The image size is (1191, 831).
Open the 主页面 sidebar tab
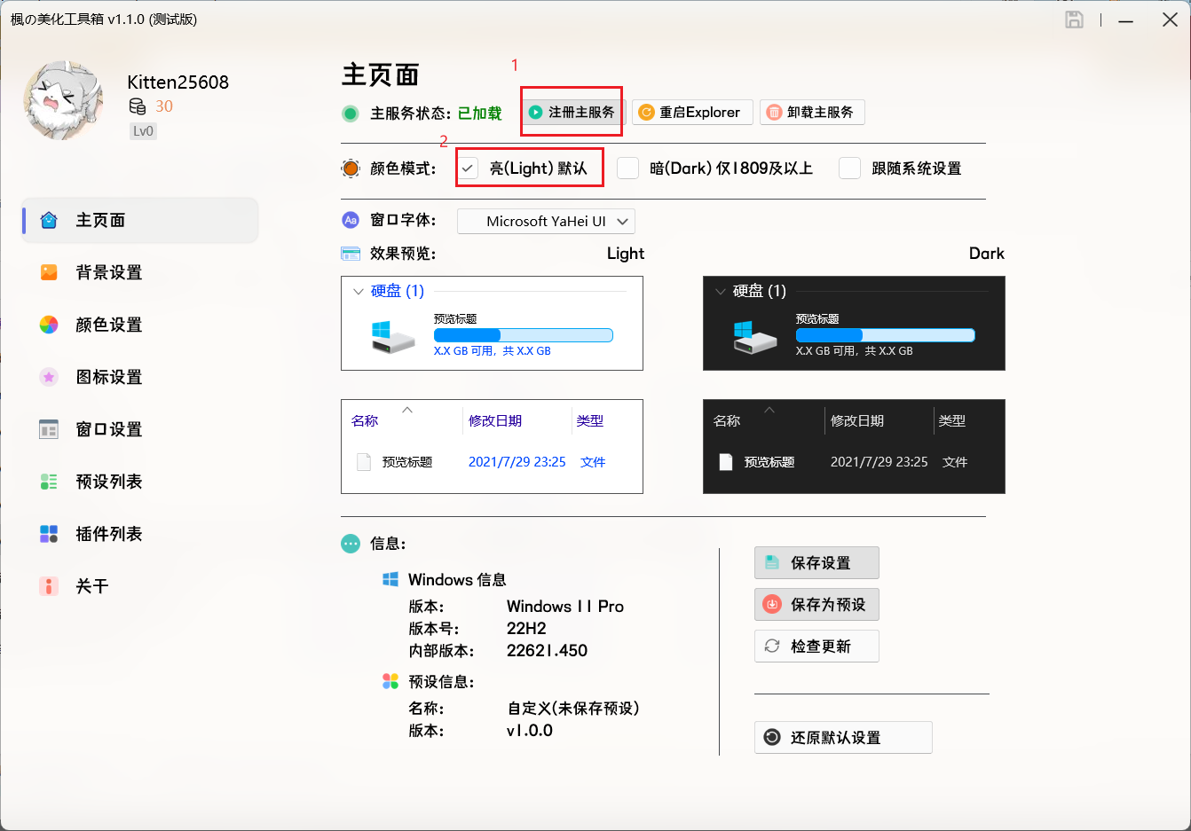[x=140, y=220]
